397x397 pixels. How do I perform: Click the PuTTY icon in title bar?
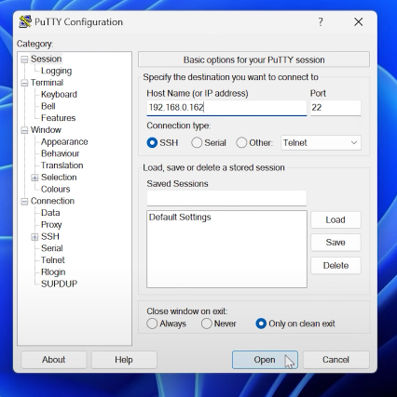point(25,21)
